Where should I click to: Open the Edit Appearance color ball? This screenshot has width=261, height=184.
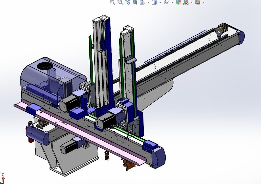(178, 2)
